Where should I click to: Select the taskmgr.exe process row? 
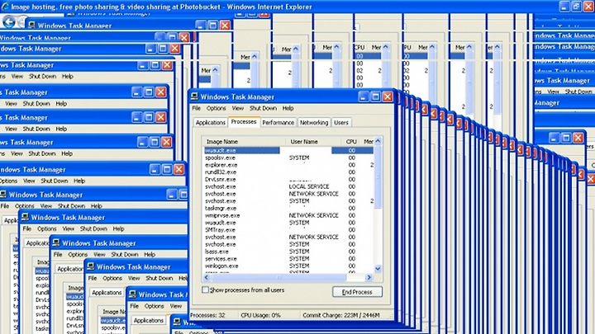click(288, 208)
